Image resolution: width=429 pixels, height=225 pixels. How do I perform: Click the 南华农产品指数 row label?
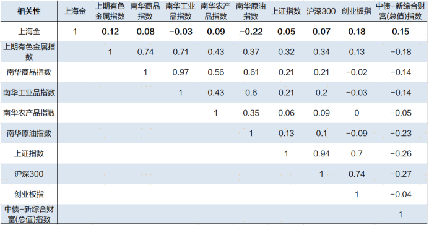28,112
